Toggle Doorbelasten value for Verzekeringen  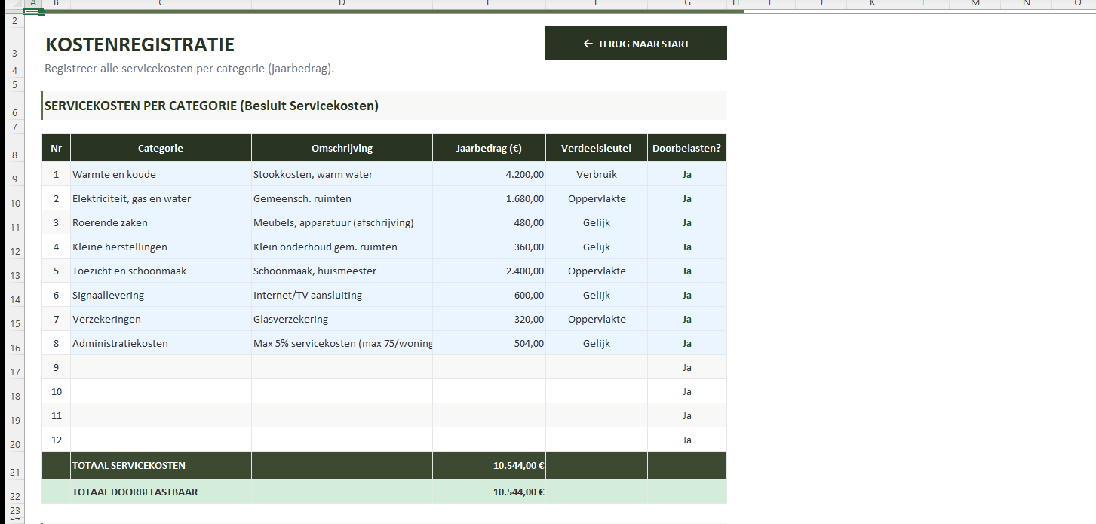pyautogui.click(x=686, y=319)
